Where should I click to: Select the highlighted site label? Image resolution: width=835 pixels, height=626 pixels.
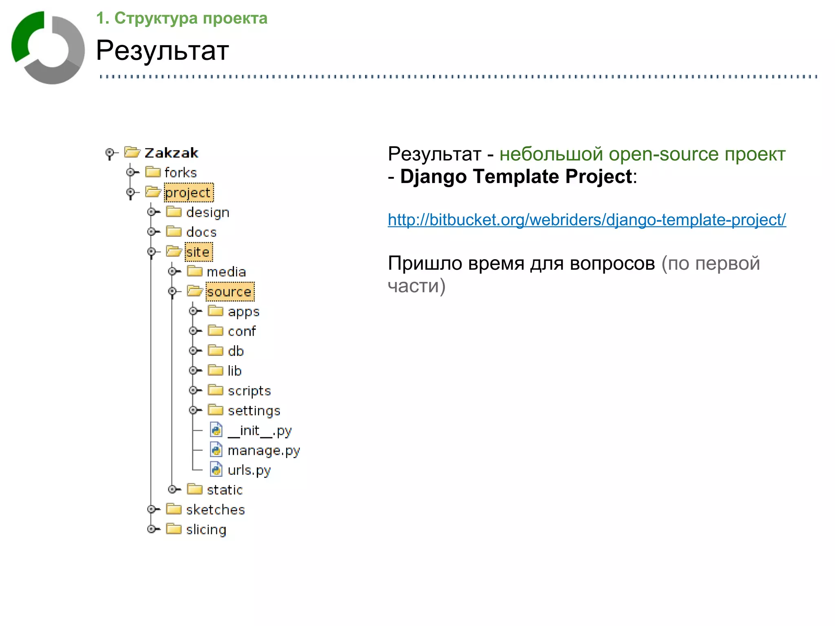[199, 252]
